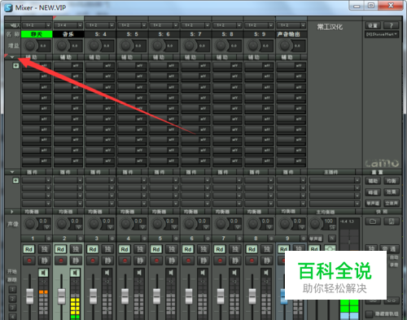
Task: Open first 主插件 master plugin slot dropdown
Action: 357,180
